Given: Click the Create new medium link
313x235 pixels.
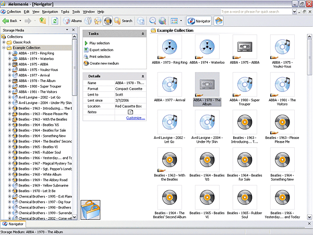Looking at the screenshot, I should [x=104, y=64].
